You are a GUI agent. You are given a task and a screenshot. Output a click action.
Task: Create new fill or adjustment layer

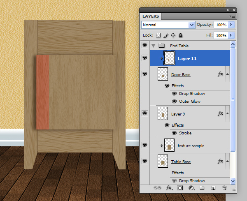[x=191, y=188]
